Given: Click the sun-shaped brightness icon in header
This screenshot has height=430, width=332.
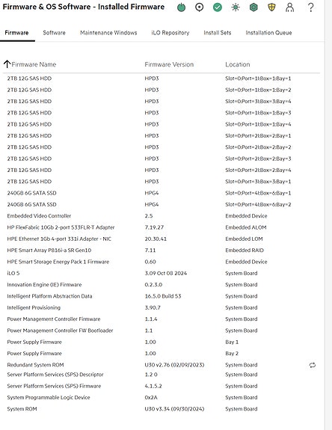Looking at the screenshot, I should click(x=236, y=7).
